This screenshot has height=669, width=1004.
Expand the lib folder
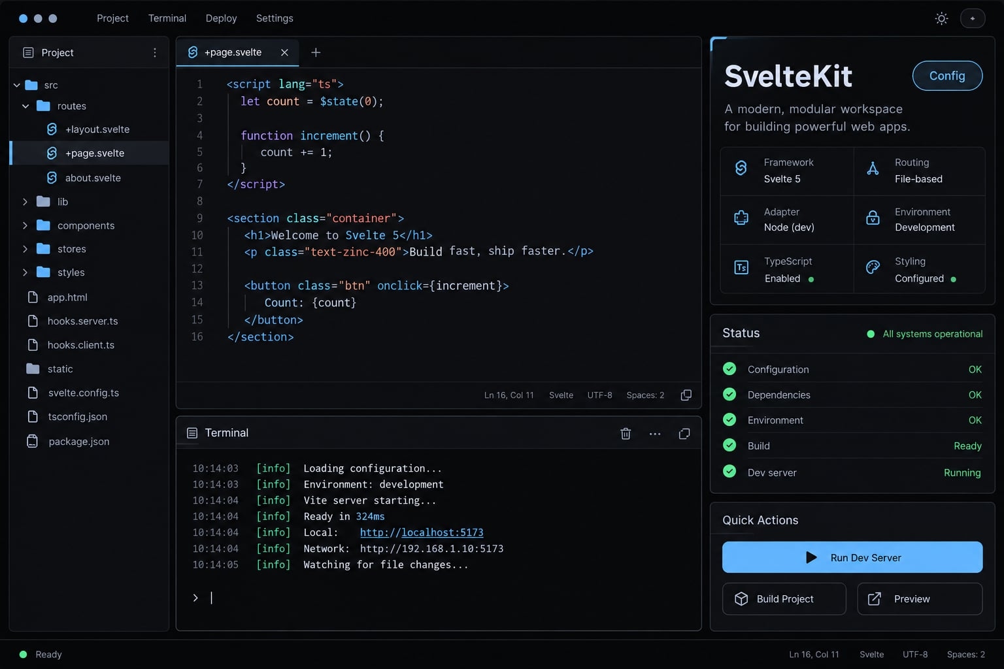25,202
